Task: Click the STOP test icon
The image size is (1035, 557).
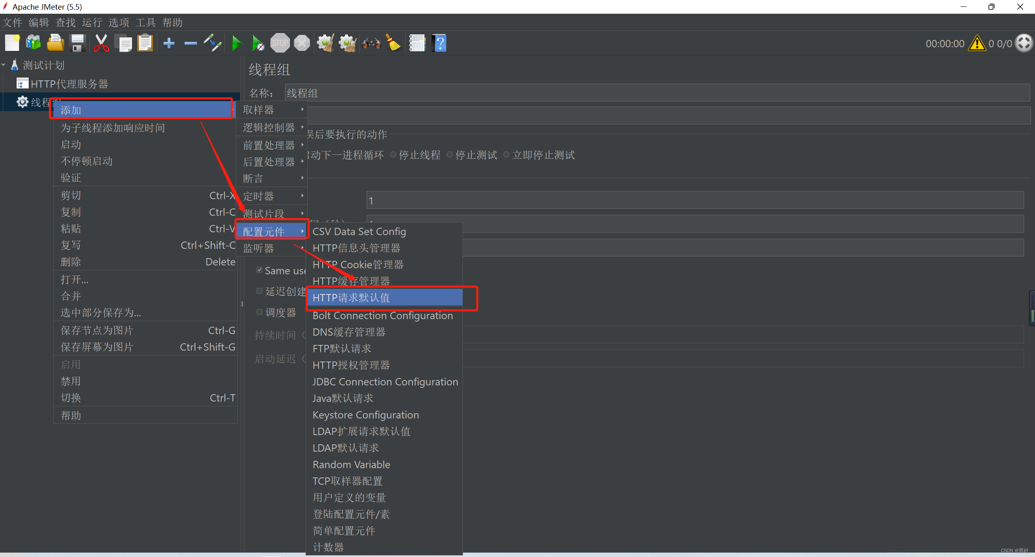Action: coord(280,43)
